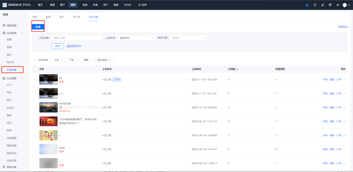Screen dimensions: 353x172
Task: Open the store icon in the top bar
Action: click(330, 4)
